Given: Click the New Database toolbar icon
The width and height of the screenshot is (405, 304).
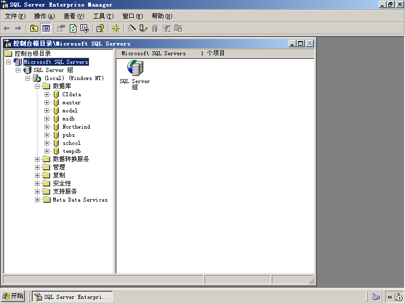Looking at the screenshot, I should (155, 28).
